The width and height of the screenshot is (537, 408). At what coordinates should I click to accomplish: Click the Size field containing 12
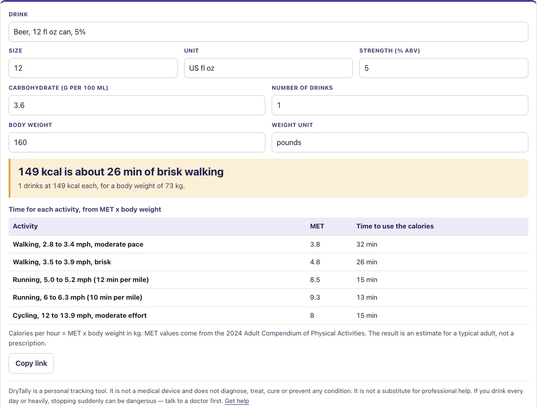pyautogui.click(x=93, y=68)
